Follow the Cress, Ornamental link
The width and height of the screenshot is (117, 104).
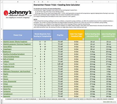click(x=10, y=82)
